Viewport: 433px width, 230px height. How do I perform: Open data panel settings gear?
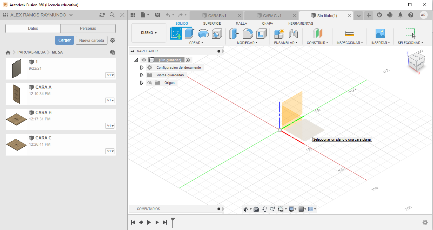(x=113, y=40)
